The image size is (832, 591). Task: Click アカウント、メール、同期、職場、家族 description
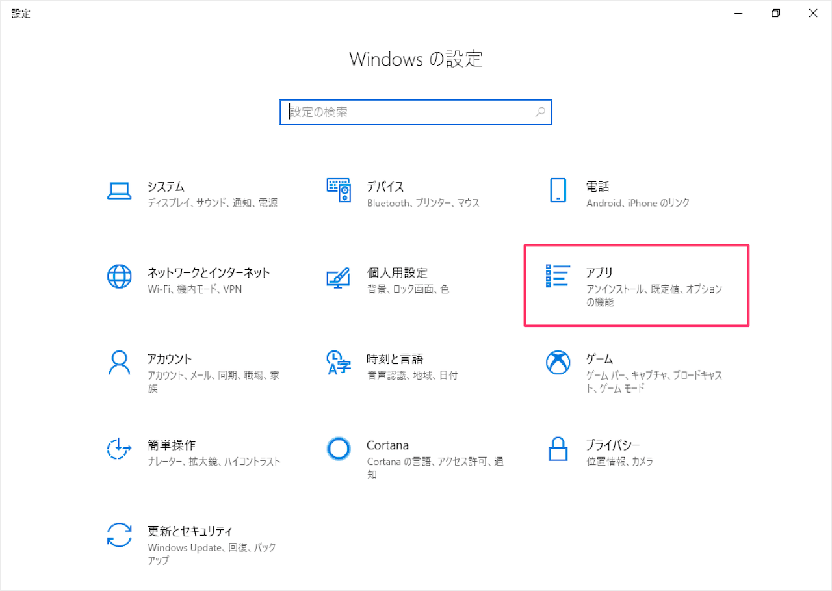coord(213,382)
